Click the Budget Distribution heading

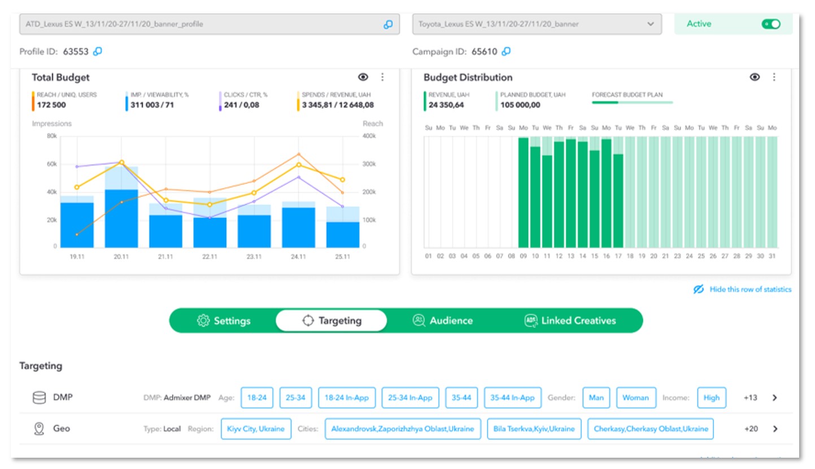[468, 77]
